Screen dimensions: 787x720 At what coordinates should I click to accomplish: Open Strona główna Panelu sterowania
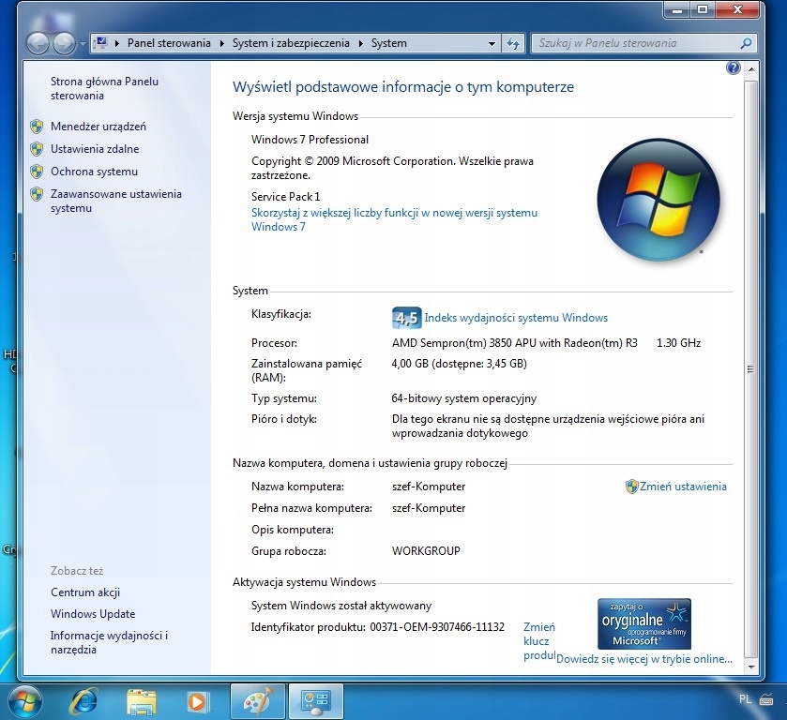click(104, 88)
